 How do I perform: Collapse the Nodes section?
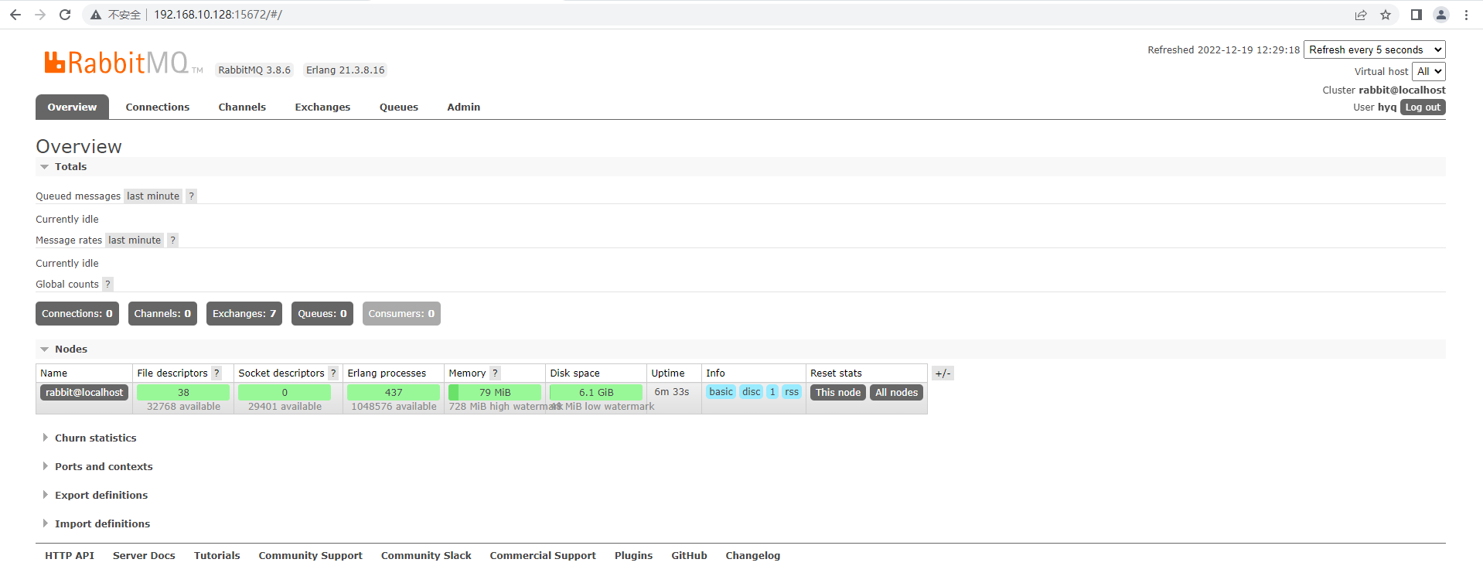[x=70, y=349]
